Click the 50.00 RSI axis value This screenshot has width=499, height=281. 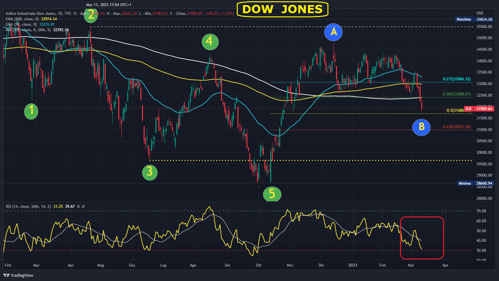pos(481,231)
